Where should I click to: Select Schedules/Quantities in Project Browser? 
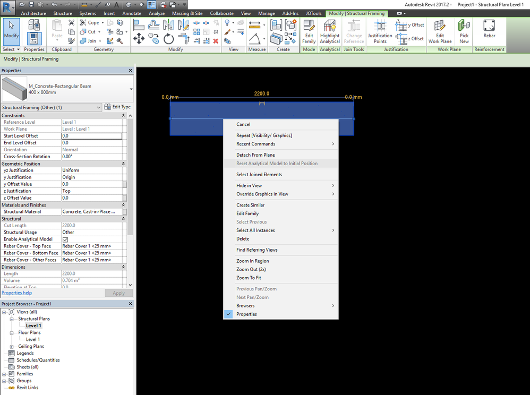pos(38,360)
